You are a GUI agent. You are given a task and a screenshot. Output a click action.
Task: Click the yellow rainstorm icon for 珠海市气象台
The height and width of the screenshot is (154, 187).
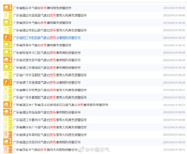tap(8, 45)
